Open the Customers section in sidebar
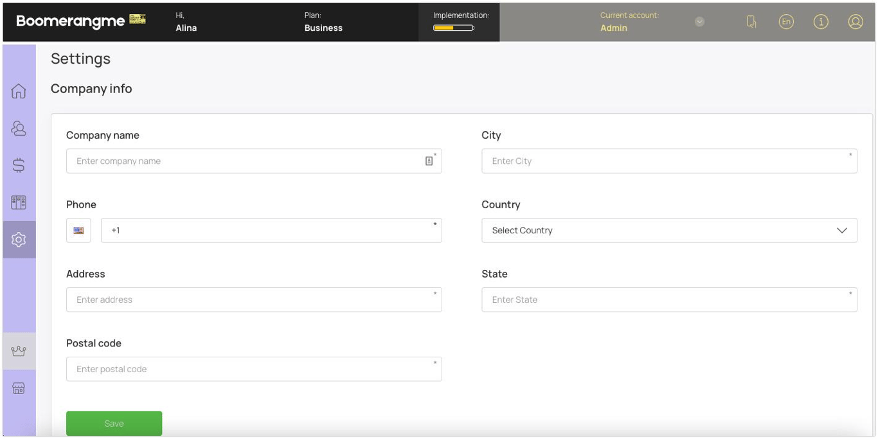The image size is (878, 439). pyautogui.click(x=19, y=129)
